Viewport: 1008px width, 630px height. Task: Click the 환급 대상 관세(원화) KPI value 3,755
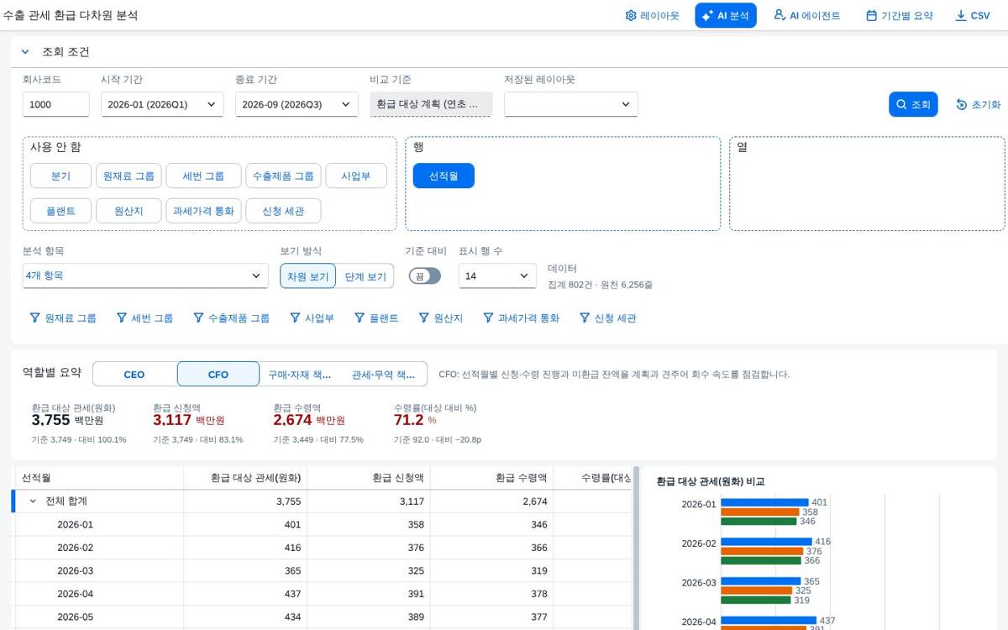(x=50, y=420)
